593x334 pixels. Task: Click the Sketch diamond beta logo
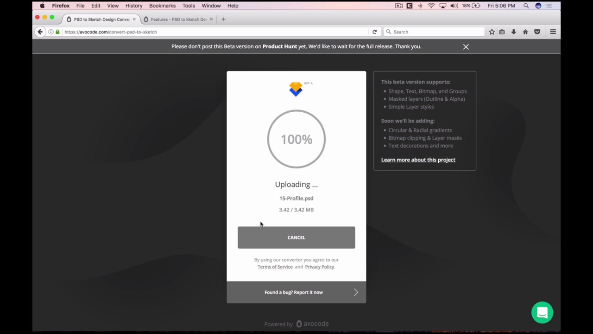(296, 89)
